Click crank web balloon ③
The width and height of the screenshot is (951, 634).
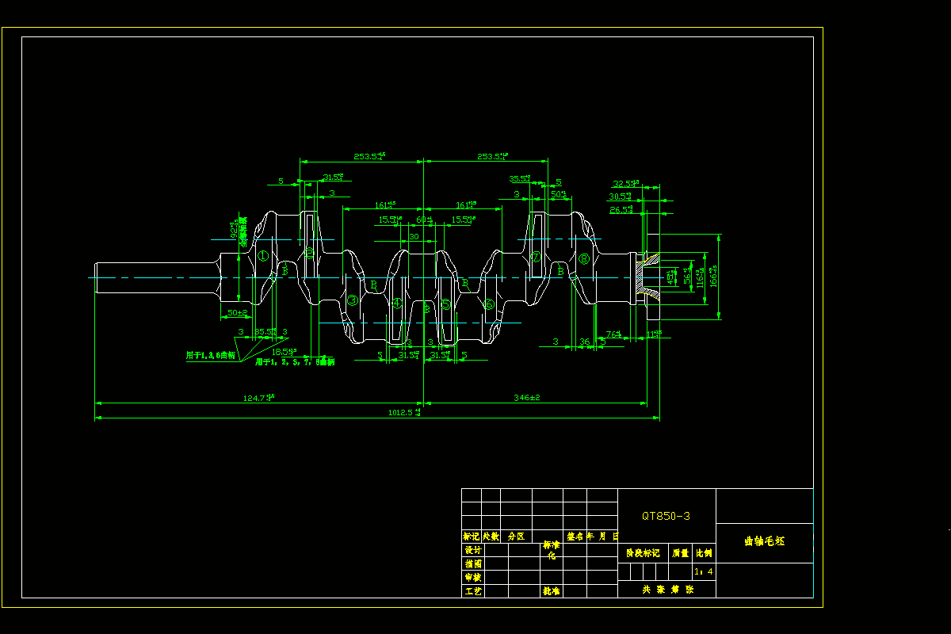point(353,300)
